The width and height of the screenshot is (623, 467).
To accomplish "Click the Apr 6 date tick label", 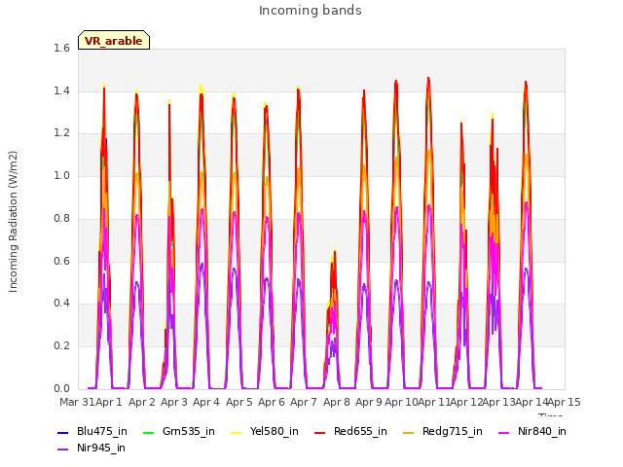I will click(272, 402).
